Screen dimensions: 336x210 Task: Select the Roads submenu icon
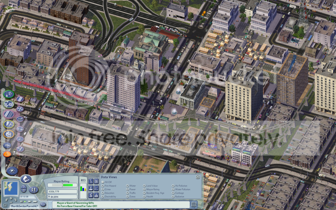coord(20,99)
